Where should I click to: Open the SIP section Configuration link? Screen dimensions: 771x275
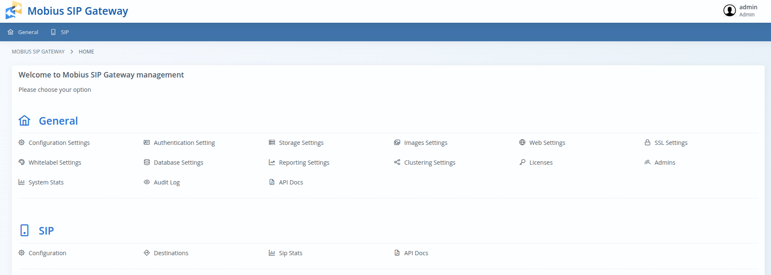tap(47, 253)
